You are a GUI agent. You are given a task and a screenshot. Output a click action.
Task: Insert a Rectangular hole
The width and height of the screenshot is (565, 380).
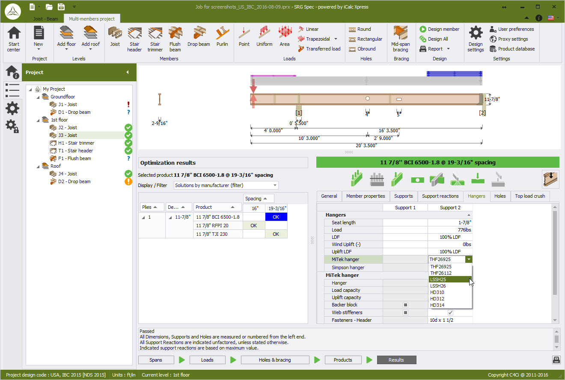[366, 39]
